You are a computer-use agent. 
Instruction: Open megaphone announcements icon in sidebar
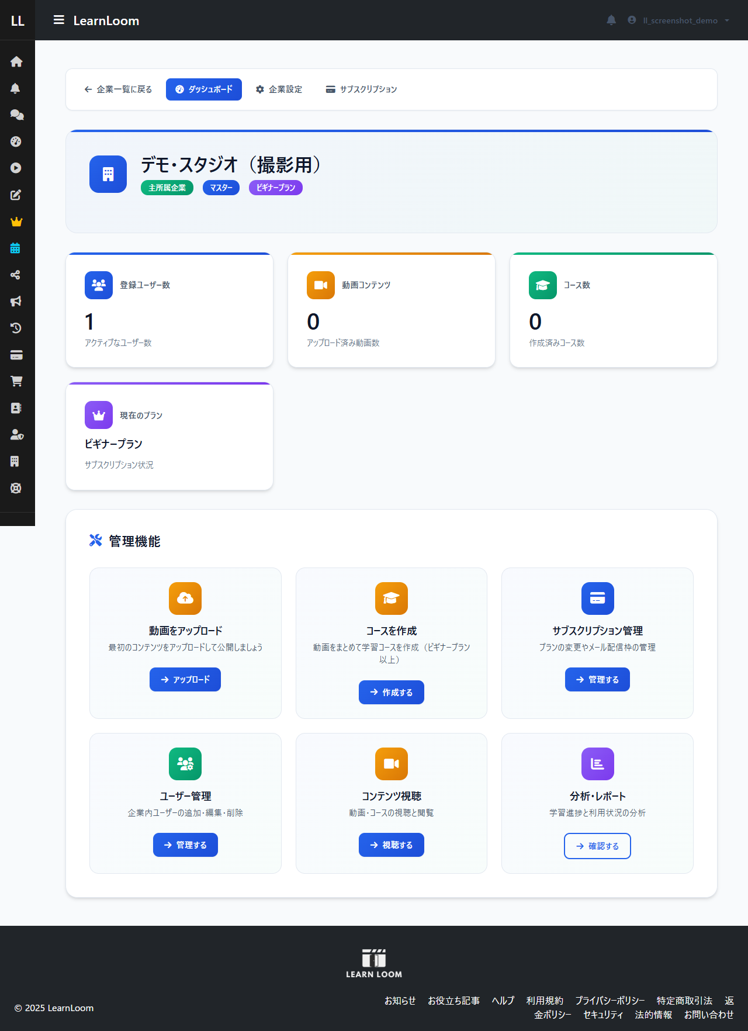16,301
